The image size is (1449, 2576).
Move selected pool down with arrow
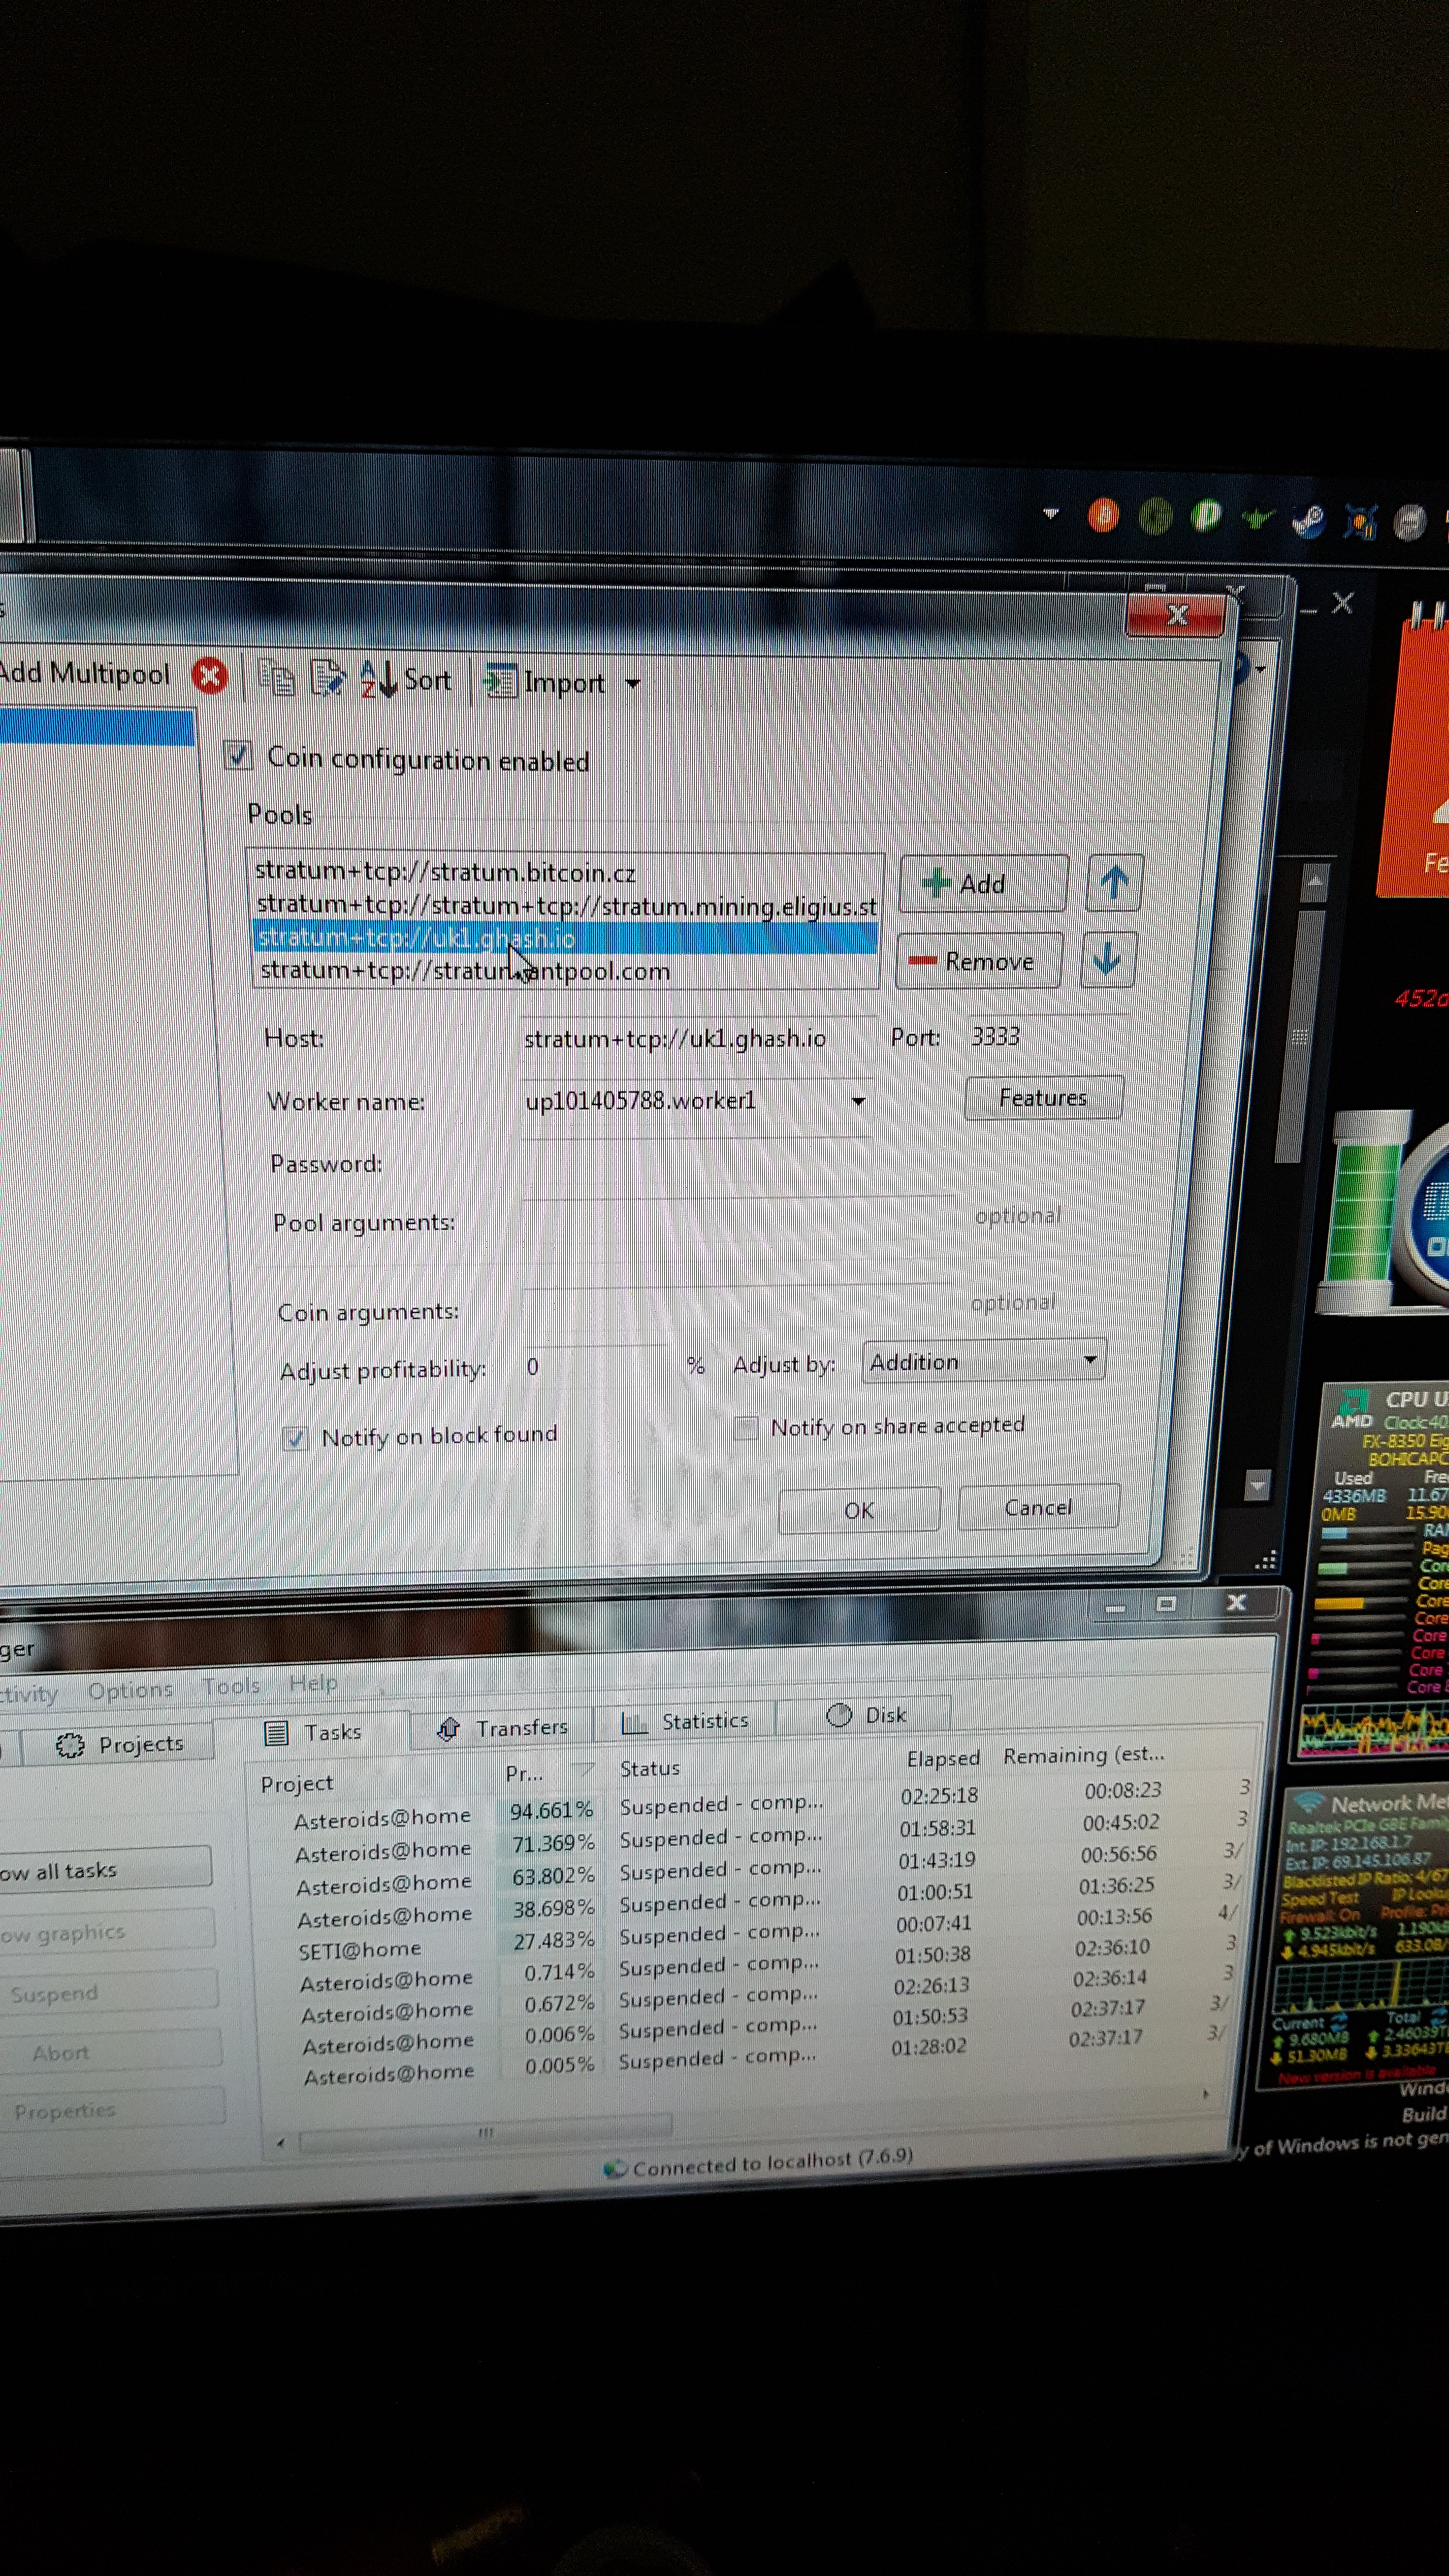click(1107, 960)
